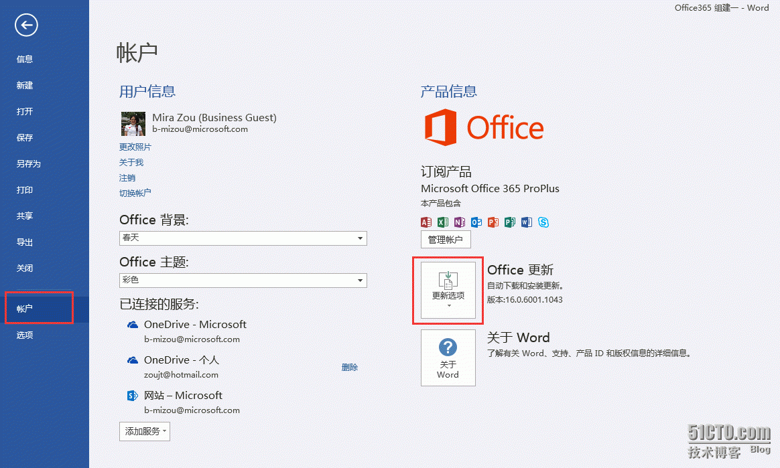This screenshot has height=468, width=780.
Task: Click the zoujt@hotmail.com account text
Action: [x=181, y=375]
